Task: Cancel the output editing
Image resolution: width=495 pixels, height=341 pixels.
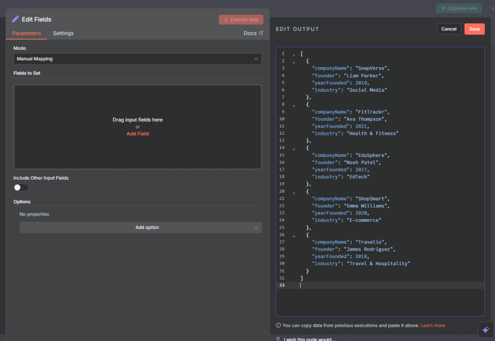Action: (x=449, y=29)
